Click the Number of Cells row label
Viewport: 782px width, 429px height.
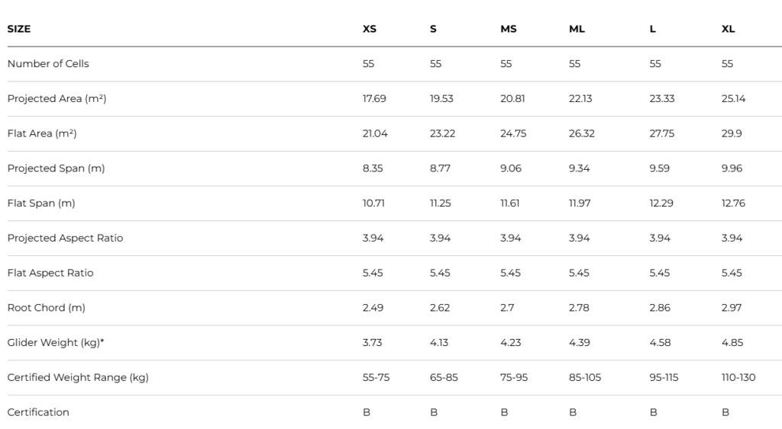48,64
